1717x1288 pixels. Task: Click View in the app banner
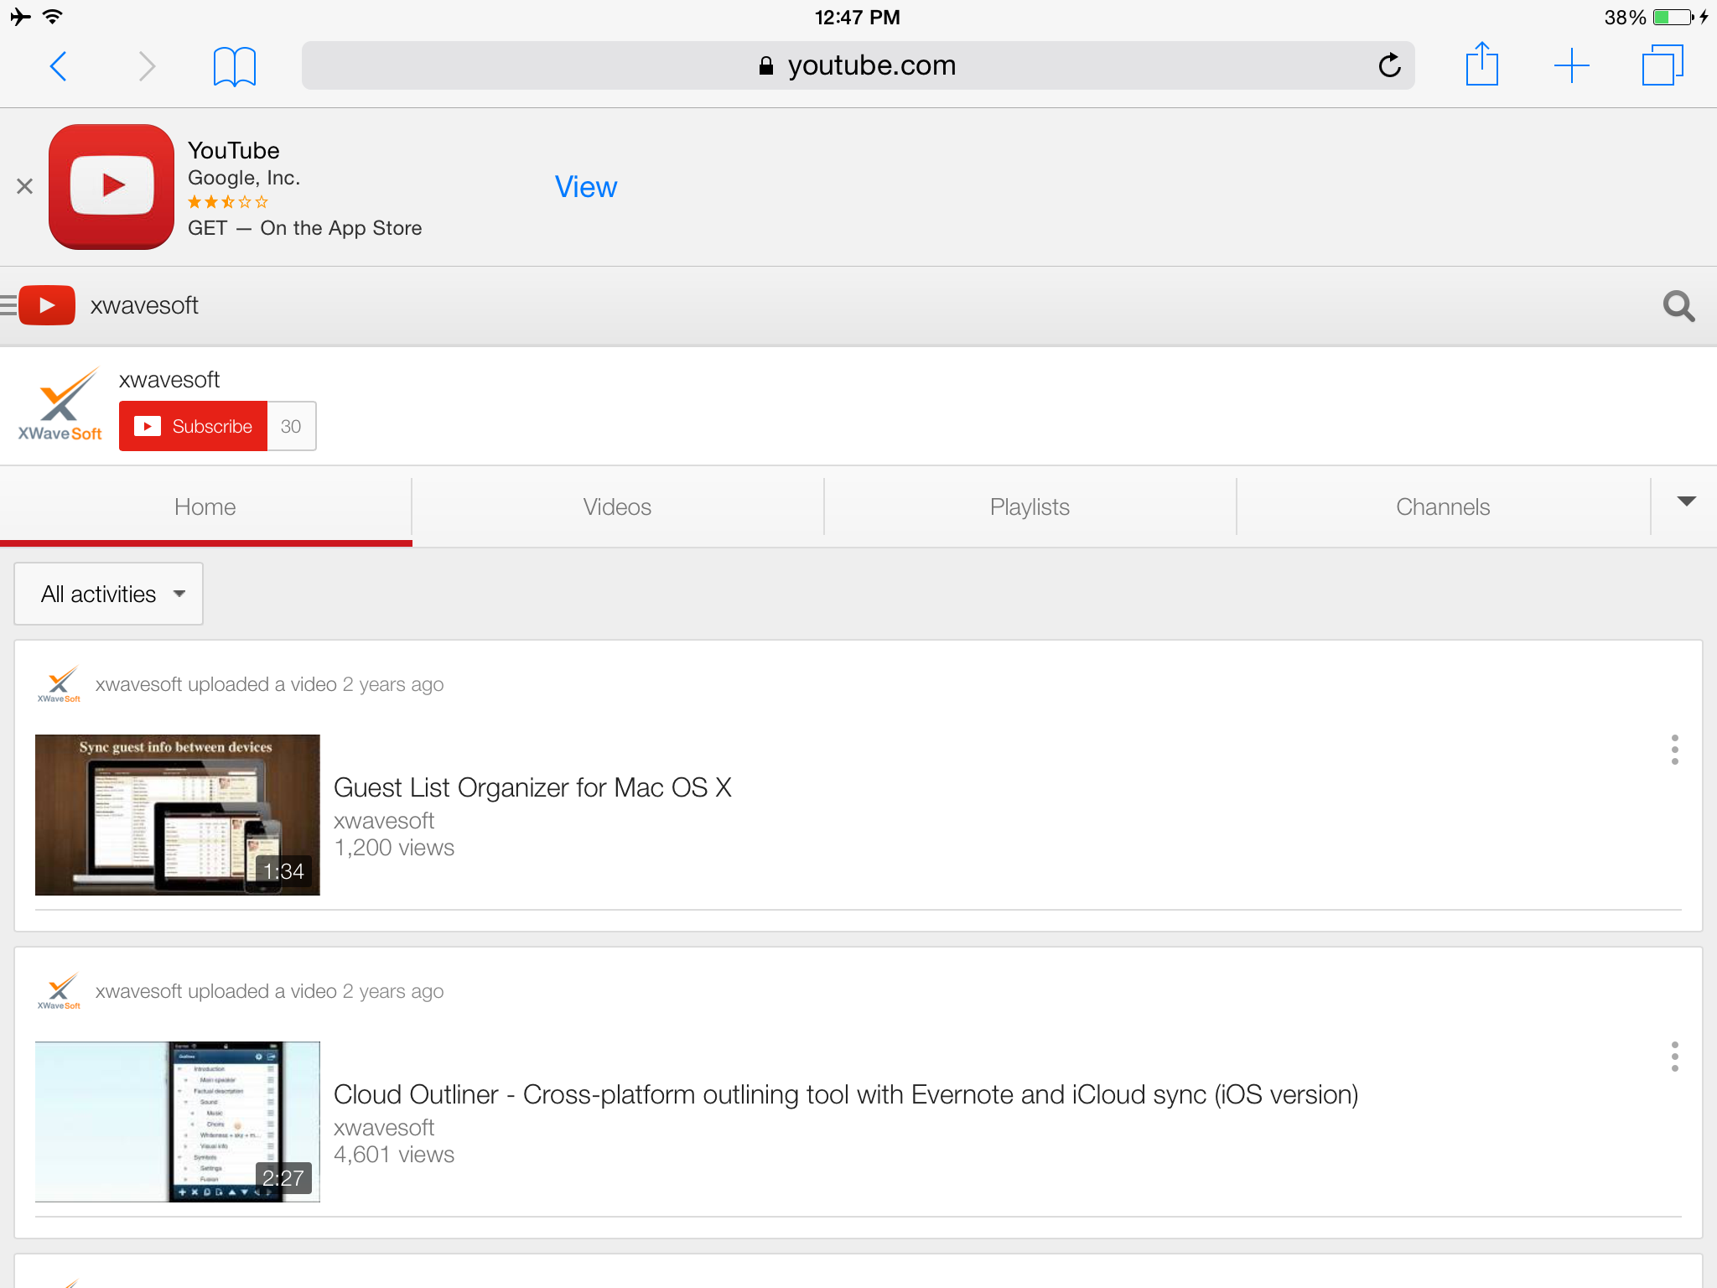pos(586,187)
